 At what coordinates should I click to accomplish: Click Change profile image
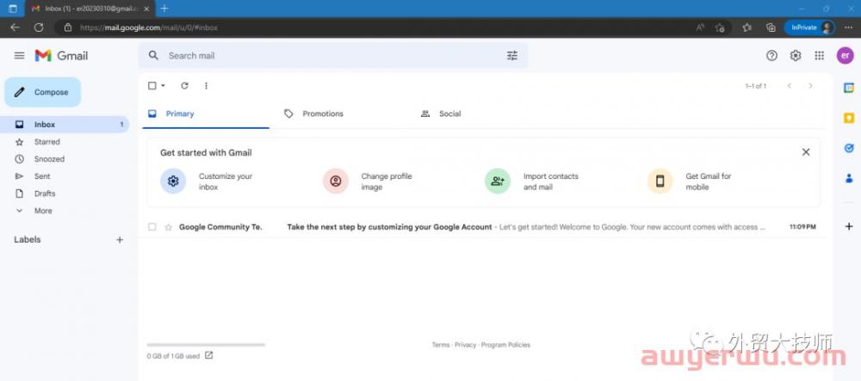coord(368,181)
